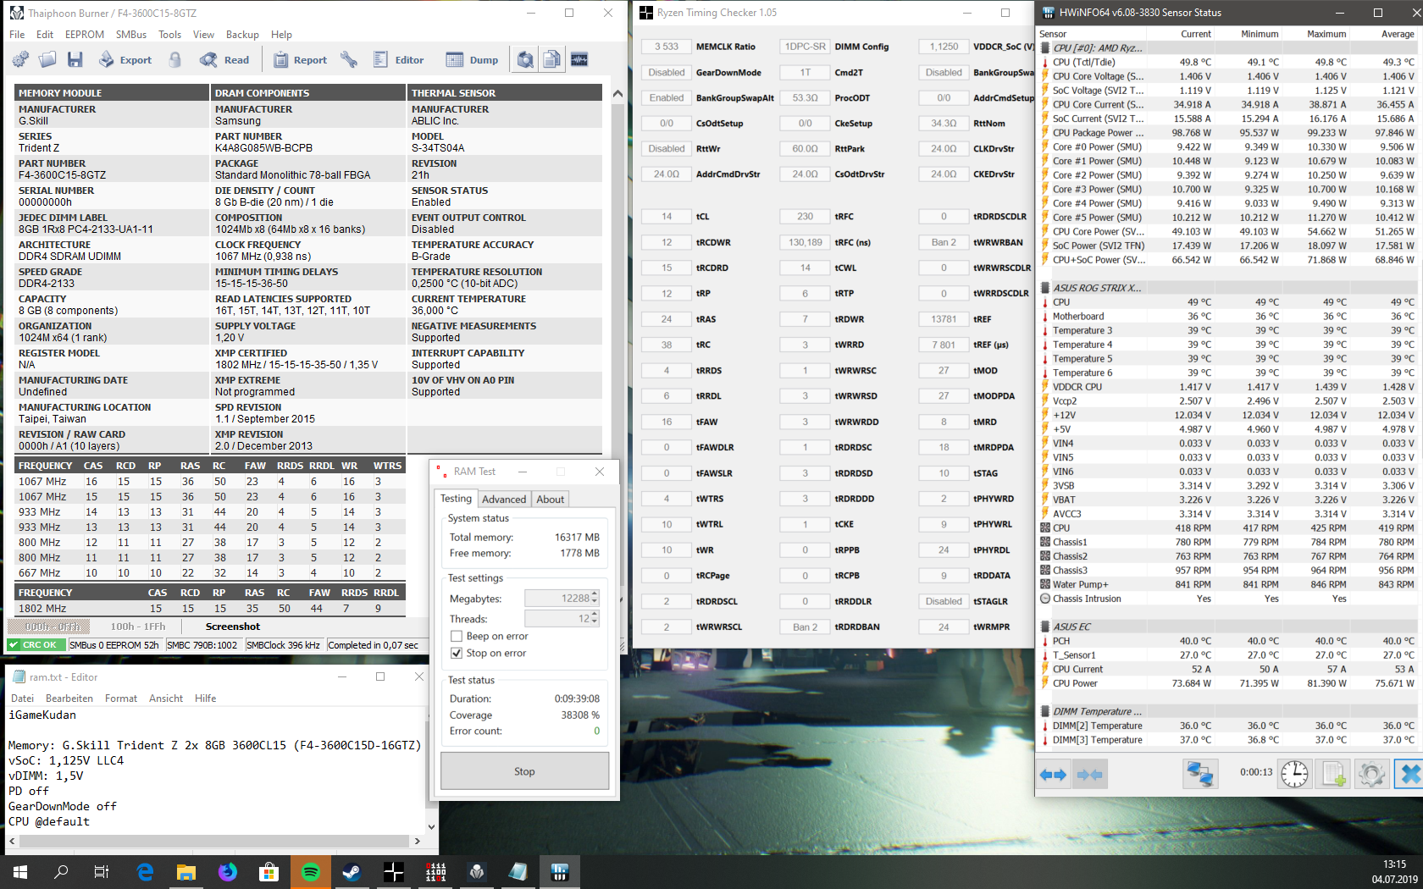Image resolution: width=1423 pixels, height=889 pixels.
Task: Switch to Advanced tab in RAM Test
Action: click(504, 500)
